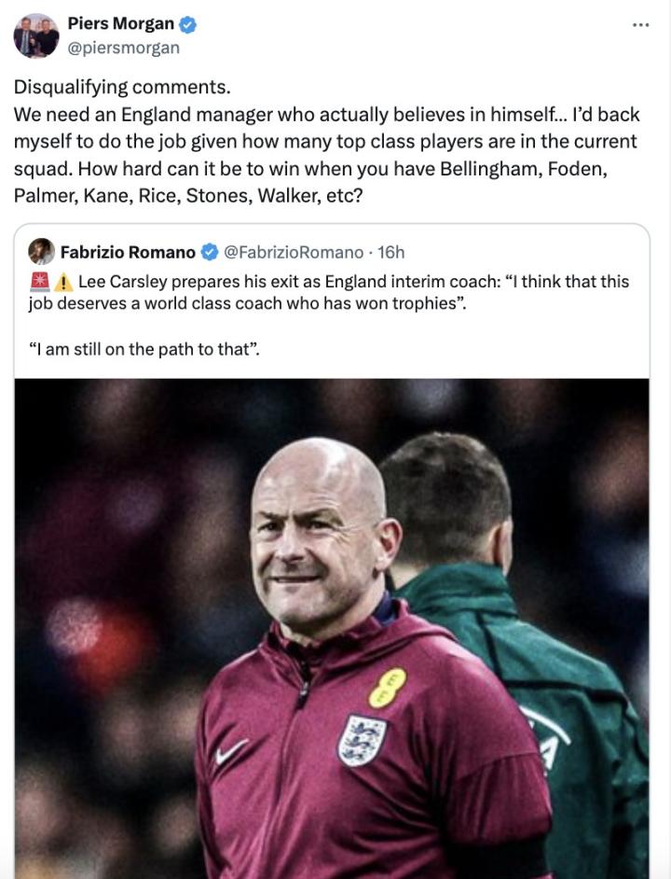Click Piers Morgan's blue verified badge
The image size is (671, 879).
coord(186,24)
